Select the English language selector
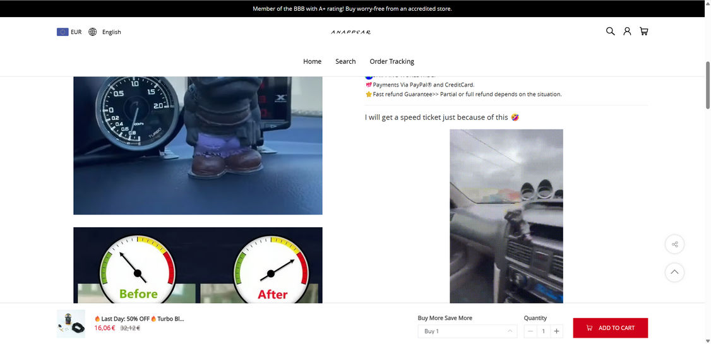This screenshot has height=344, width=711. [105, 32]
